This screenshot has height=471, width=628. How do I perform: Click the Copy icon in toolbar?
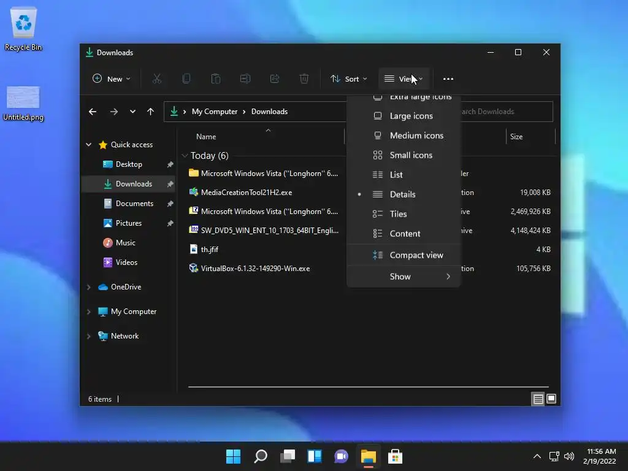186,79
